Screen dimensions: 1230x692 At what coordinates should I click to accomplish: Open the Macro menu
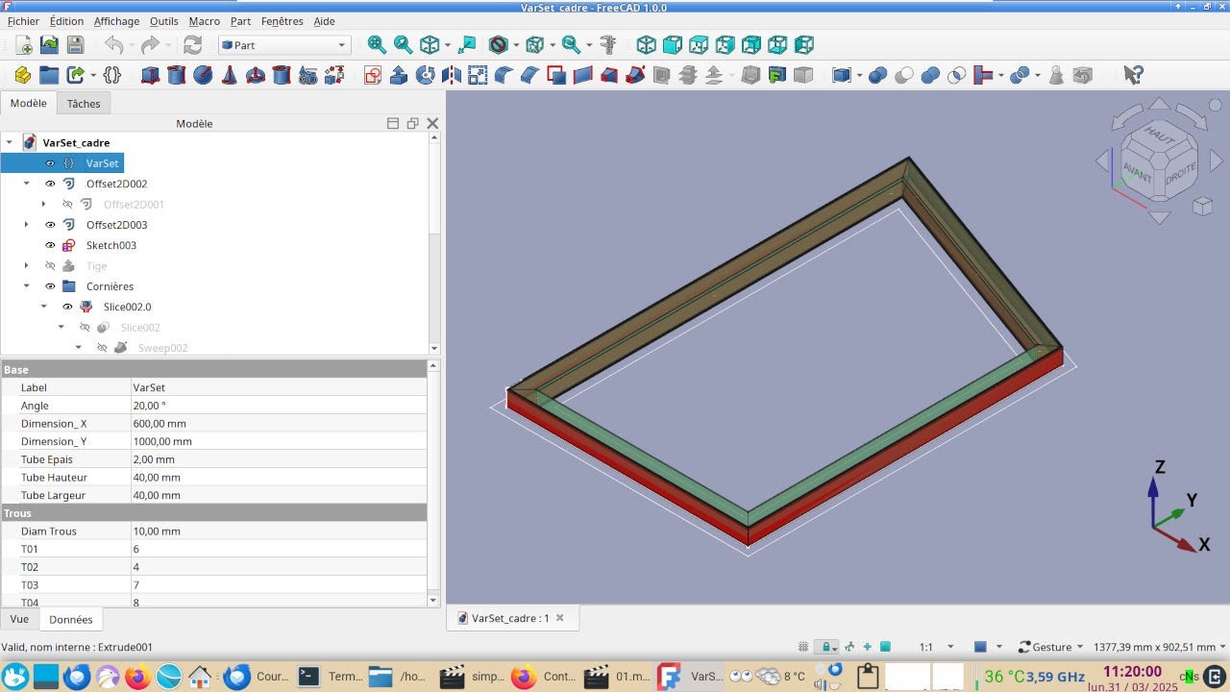(204, 21)
